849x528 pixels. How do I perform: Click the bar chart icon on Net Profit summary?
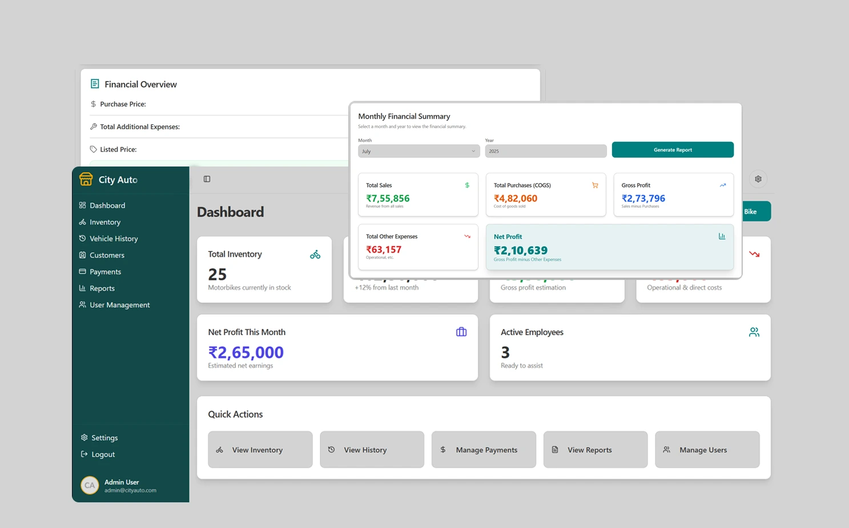tap(722, 235)
